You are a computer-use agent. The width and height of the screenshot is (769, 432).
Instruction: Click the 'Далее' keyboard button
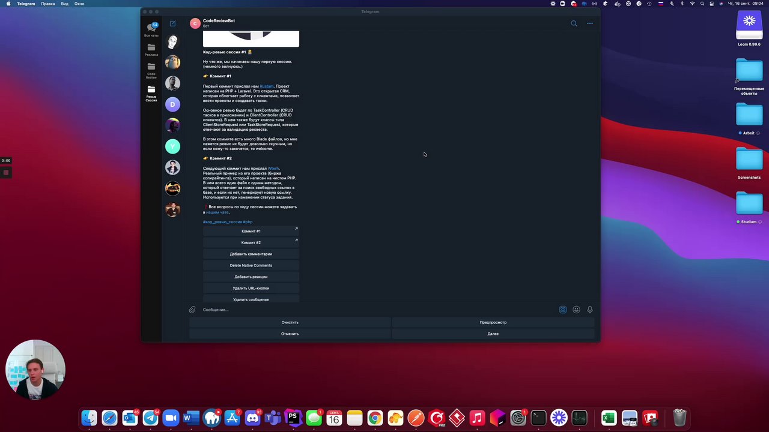click(x=493, y=334)
